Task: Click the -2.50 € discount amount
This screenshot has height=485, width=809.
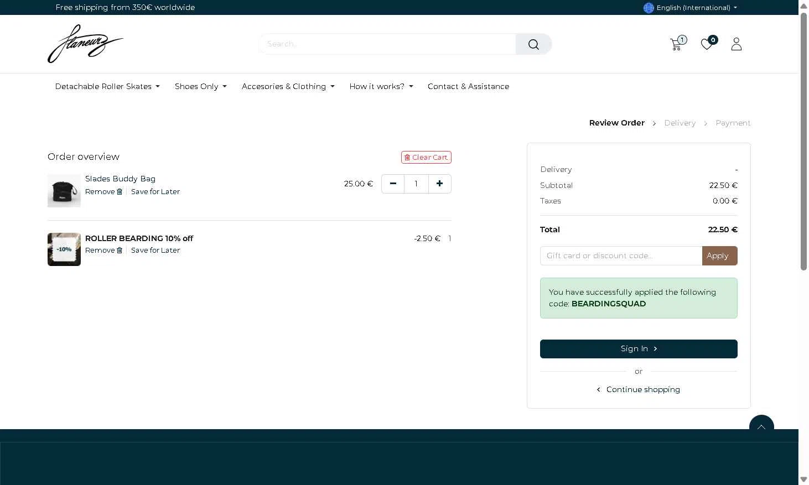Action: pyautogui.click(x=427, y=238)
